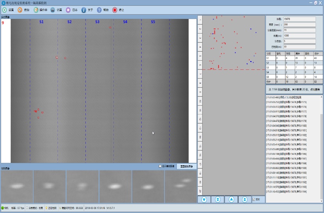Open the 日志 (Log) toolbar icon
Screen dimensions: 324x213
click(x=68, y=10)
